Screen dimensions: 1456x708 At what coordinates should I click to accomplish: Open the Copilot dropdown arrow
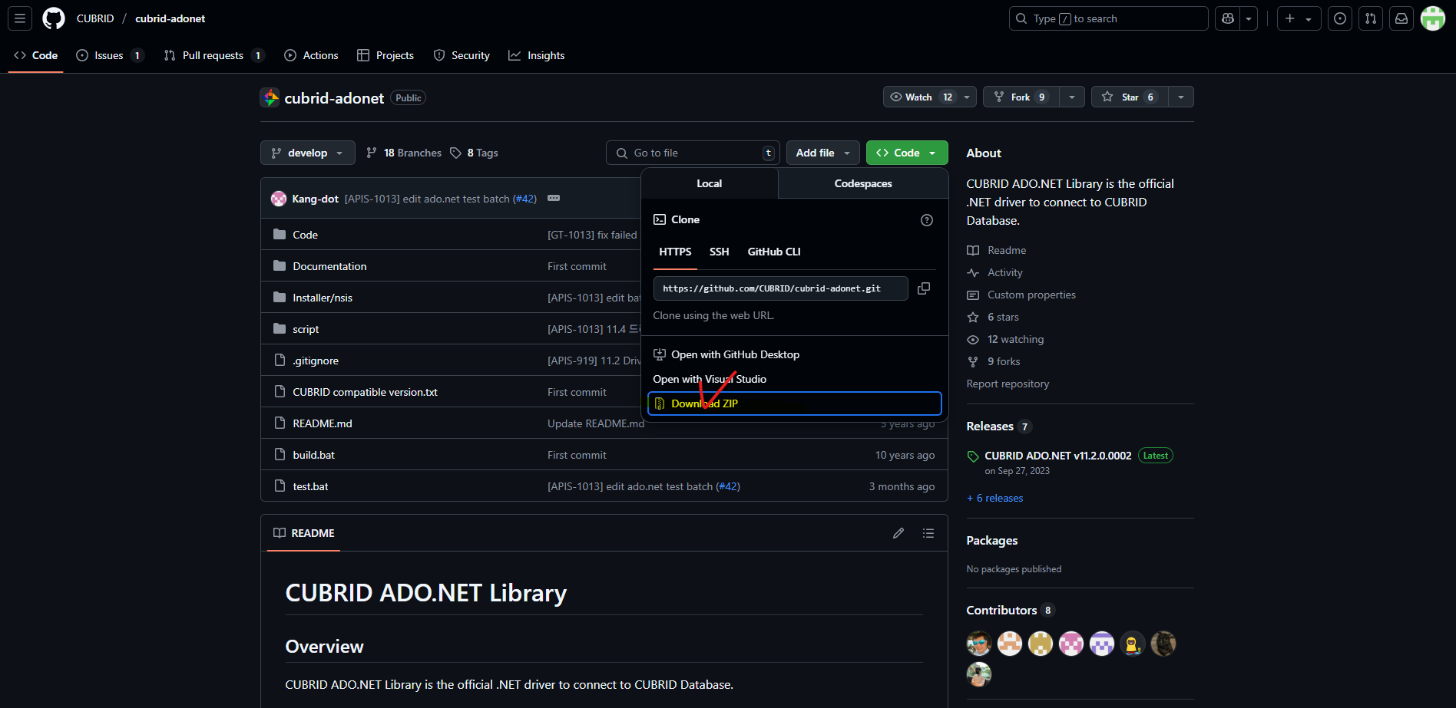1249,18
